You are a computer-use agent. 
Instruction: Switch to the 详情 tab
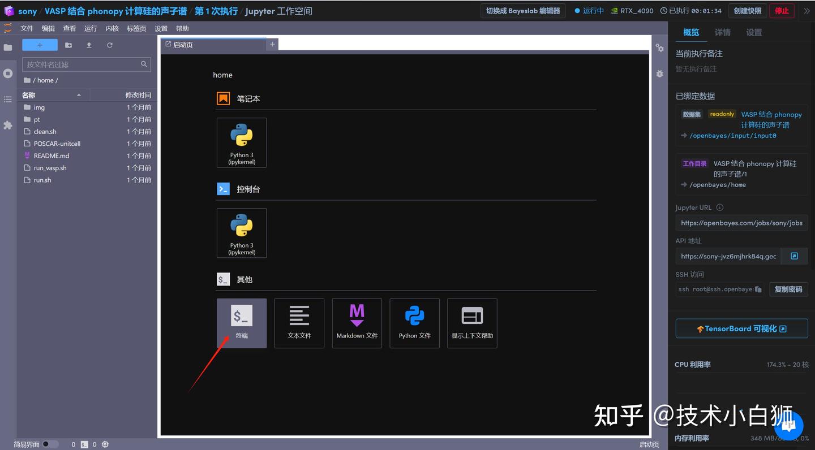click(723, 32)
